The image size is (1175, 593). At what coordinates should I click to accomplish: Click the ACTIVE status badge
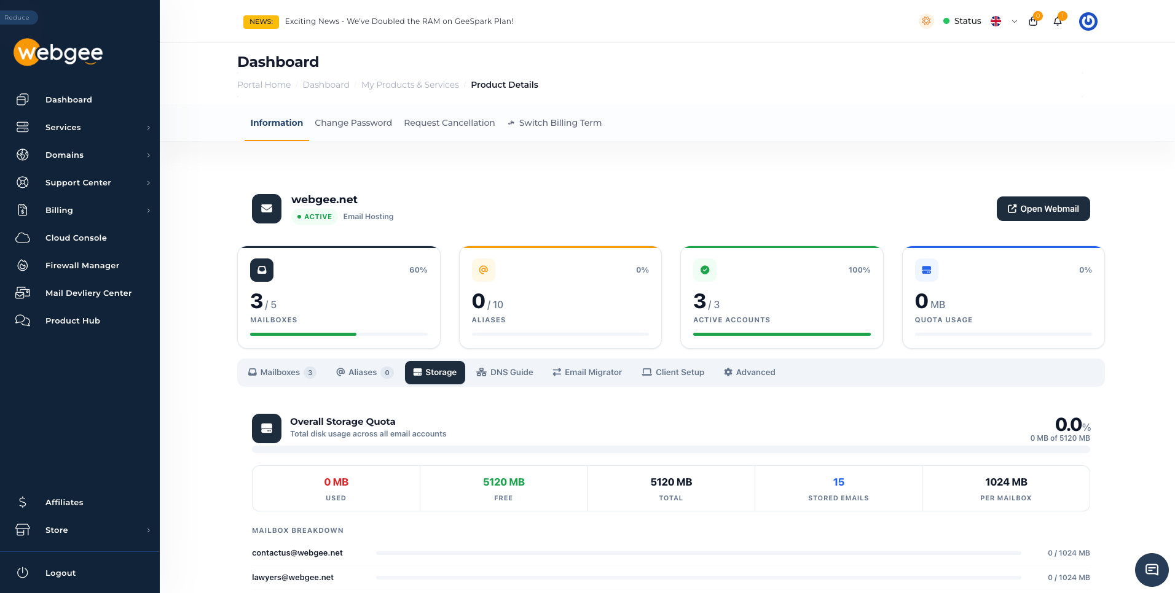point(314,217)
